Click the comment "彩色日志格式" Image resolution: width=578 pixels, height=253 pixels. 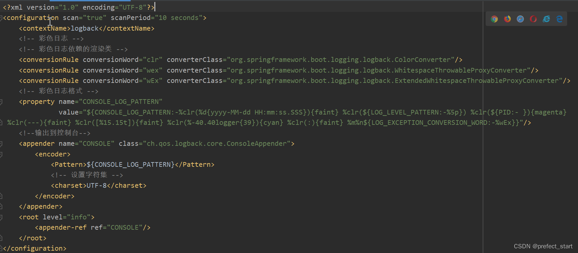point(59,91)
